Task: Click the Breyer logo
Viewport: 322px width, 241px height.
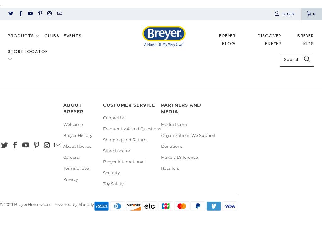Action: point(164,36)
